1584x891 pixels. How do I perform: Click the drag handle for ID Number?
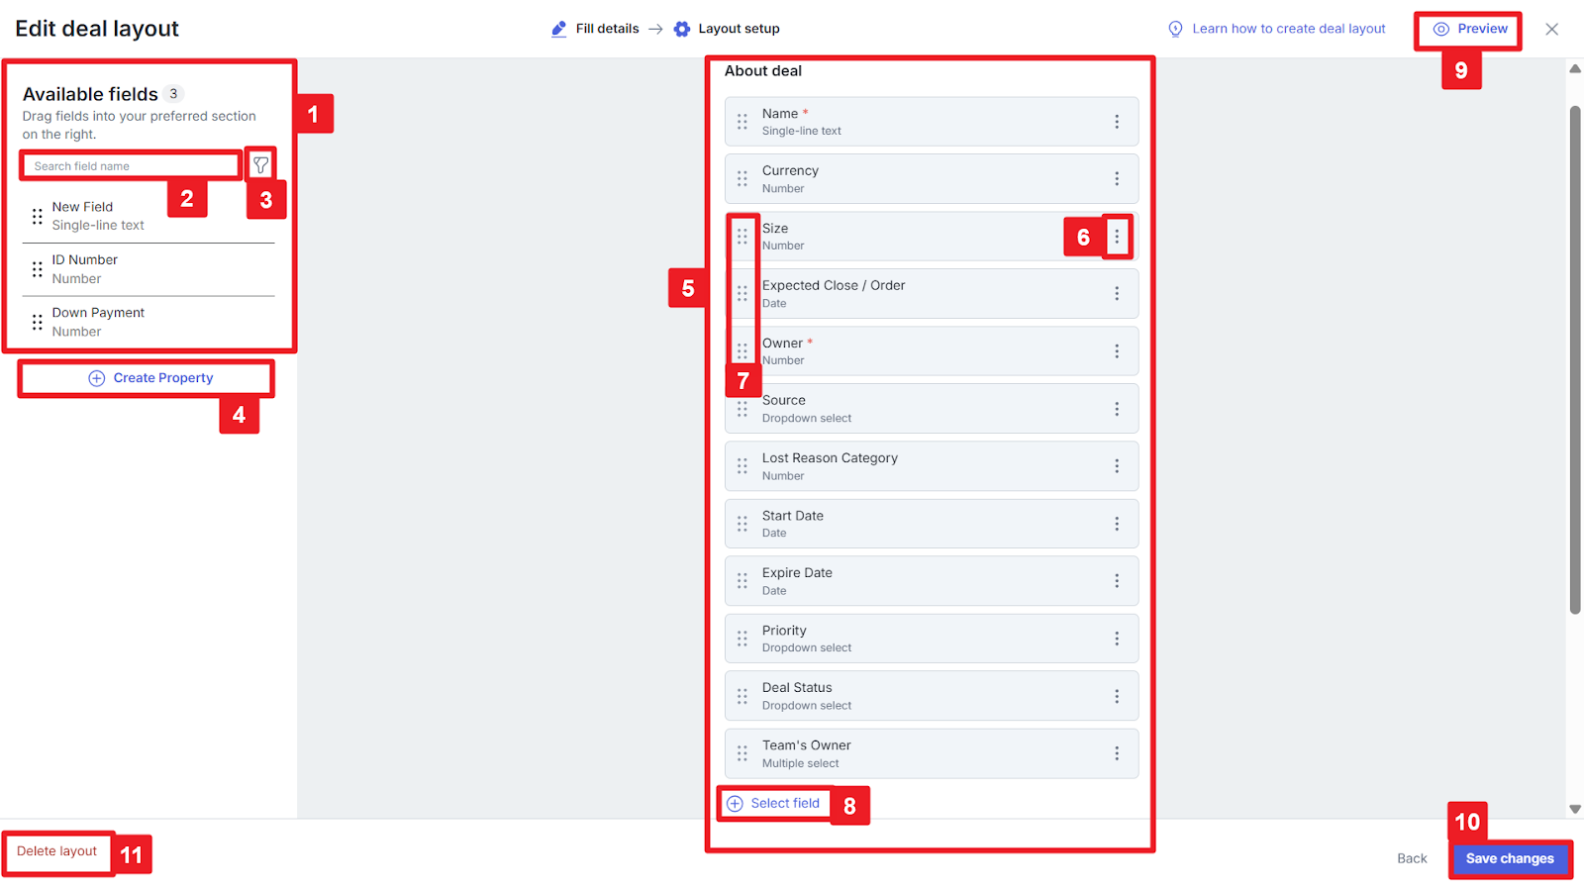(38, 269)
